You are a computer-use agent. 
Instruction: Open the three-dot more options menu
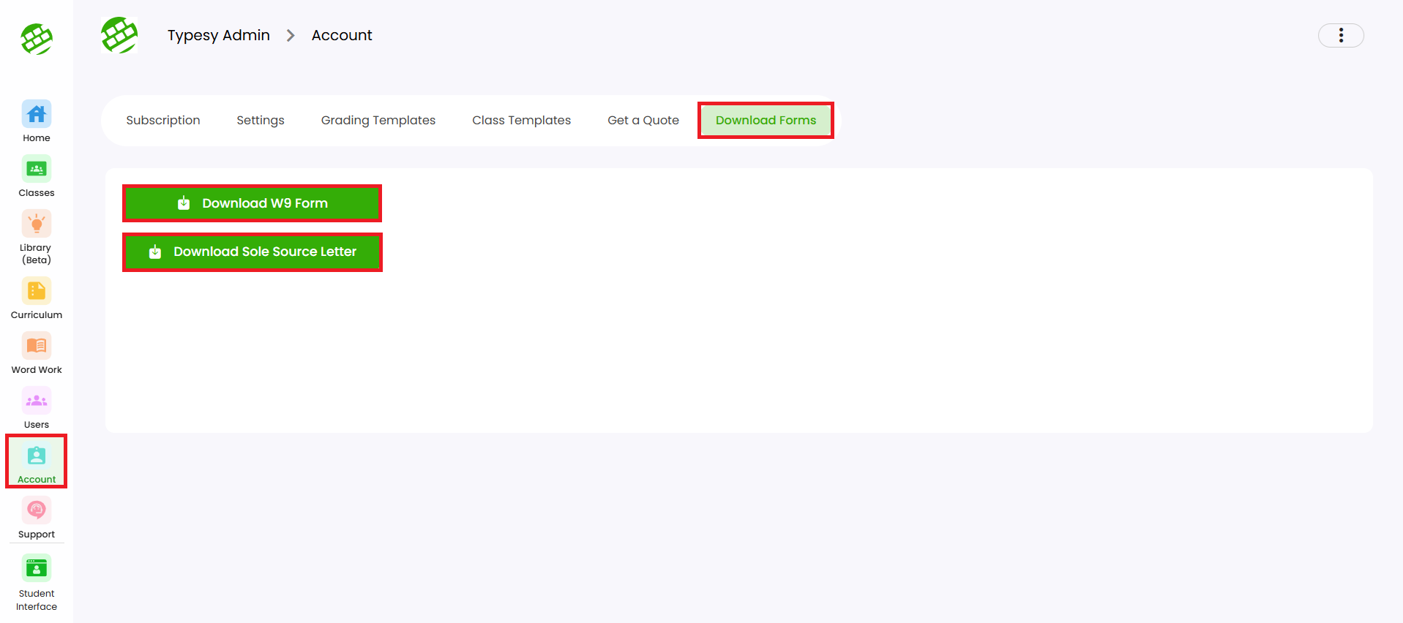pyautogui.click(x=1340, y=35)
